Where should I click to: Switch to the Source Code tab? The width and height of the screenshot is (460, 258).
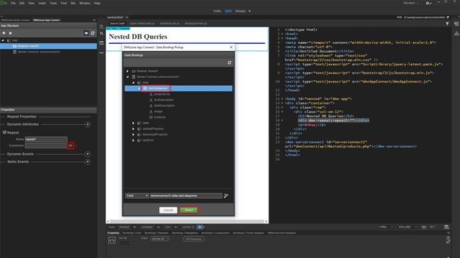(117, 23)
